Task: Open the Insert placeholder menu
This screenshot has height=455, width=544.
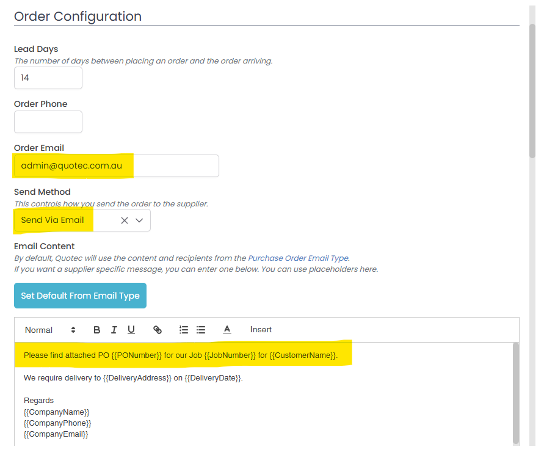Action: point(261,330)
